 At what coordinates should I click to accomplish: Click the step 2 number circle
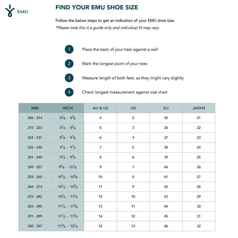[x=69, y=64]
